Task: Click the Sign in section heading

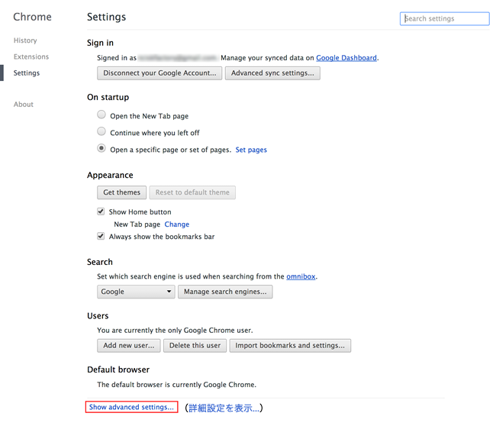Action: [100, 43]
